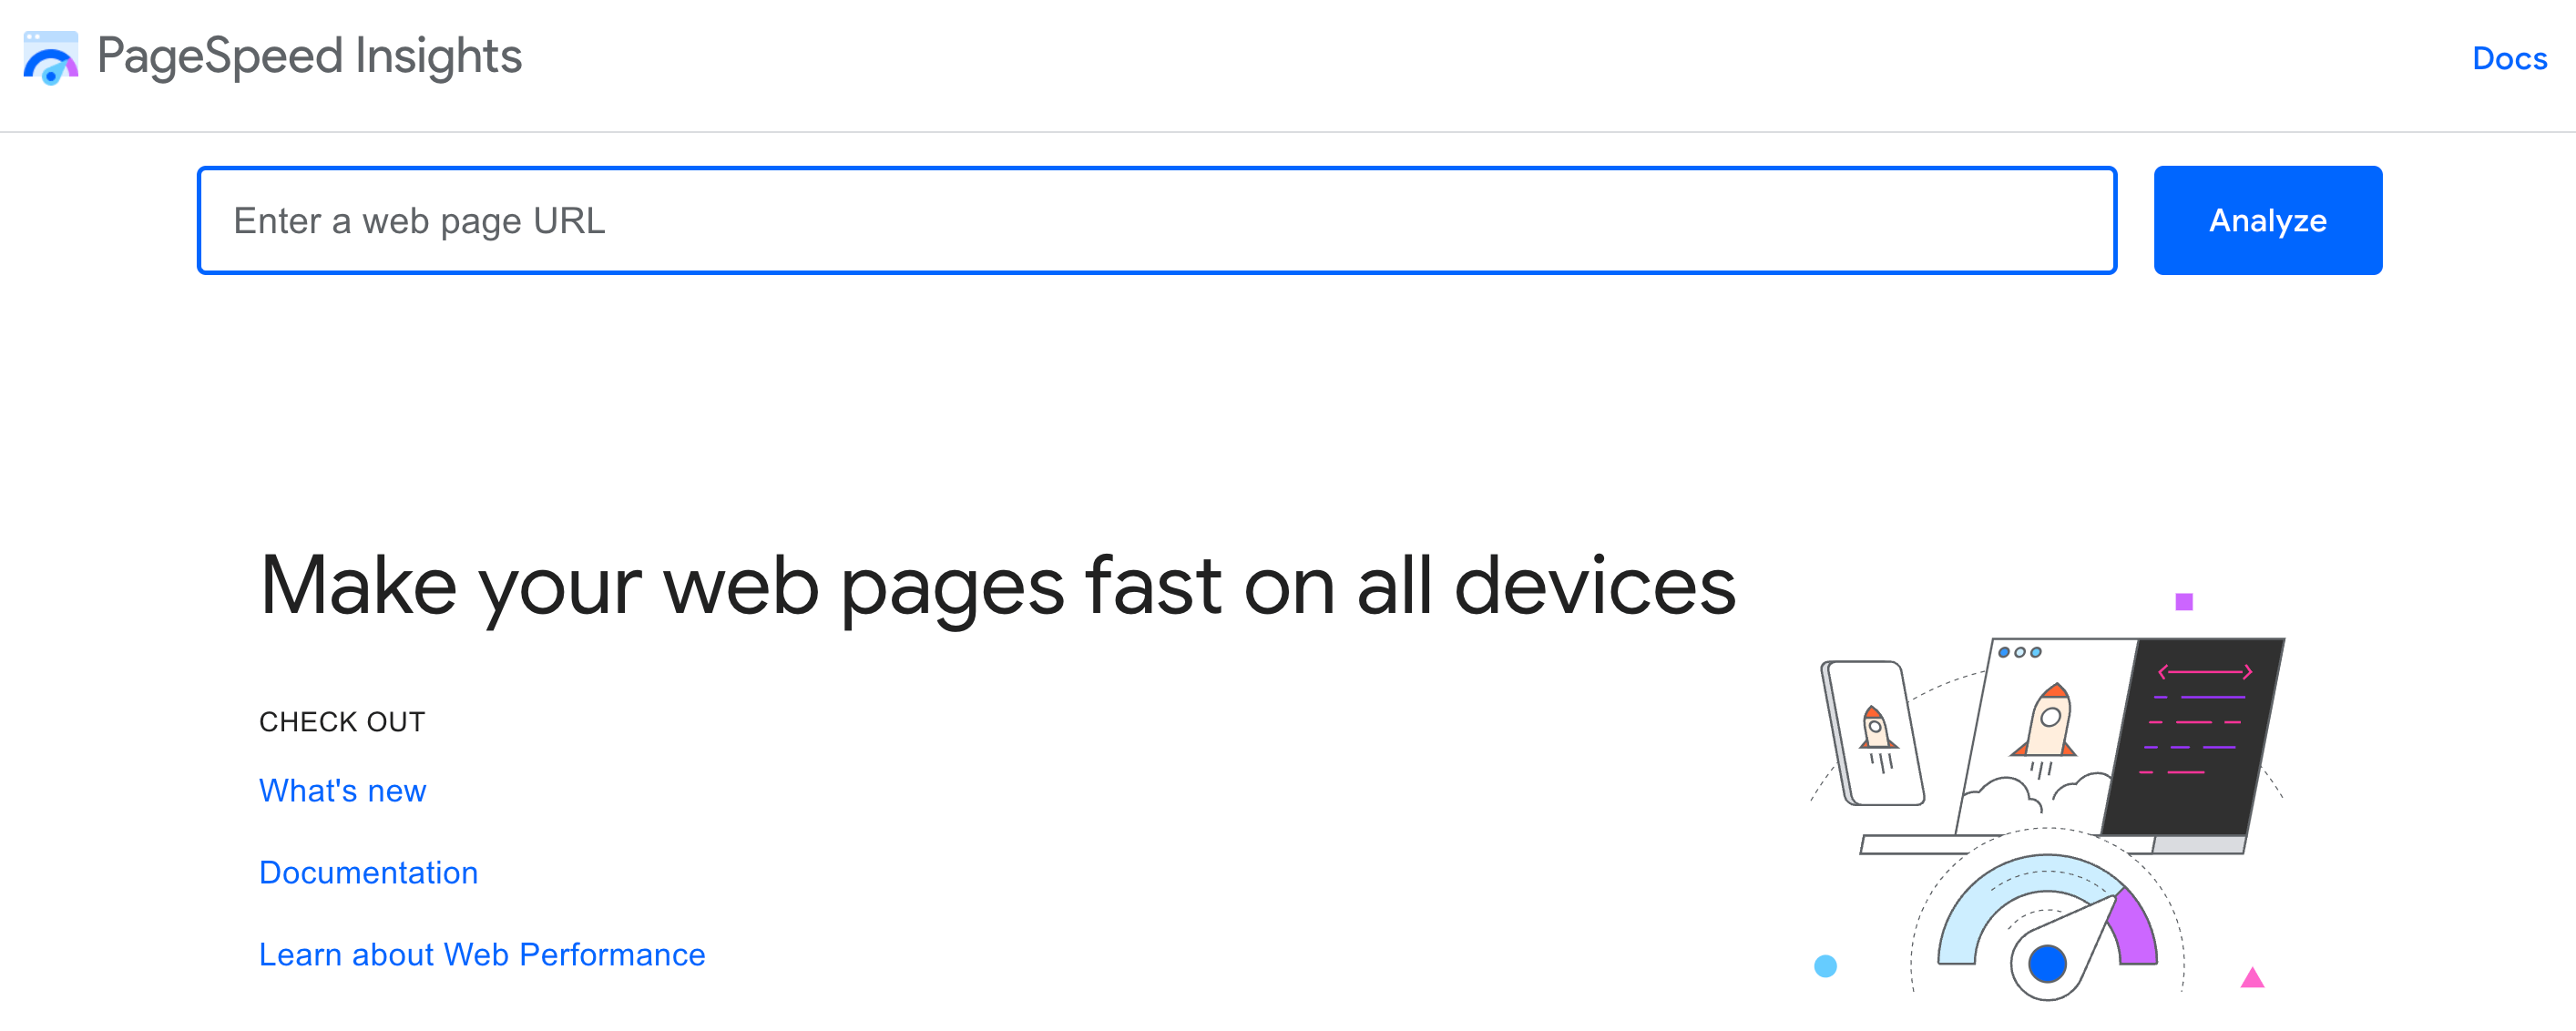The image size is (2576, 1031).
Task: Click the web page URL input field
Action: pos(1158,220)
